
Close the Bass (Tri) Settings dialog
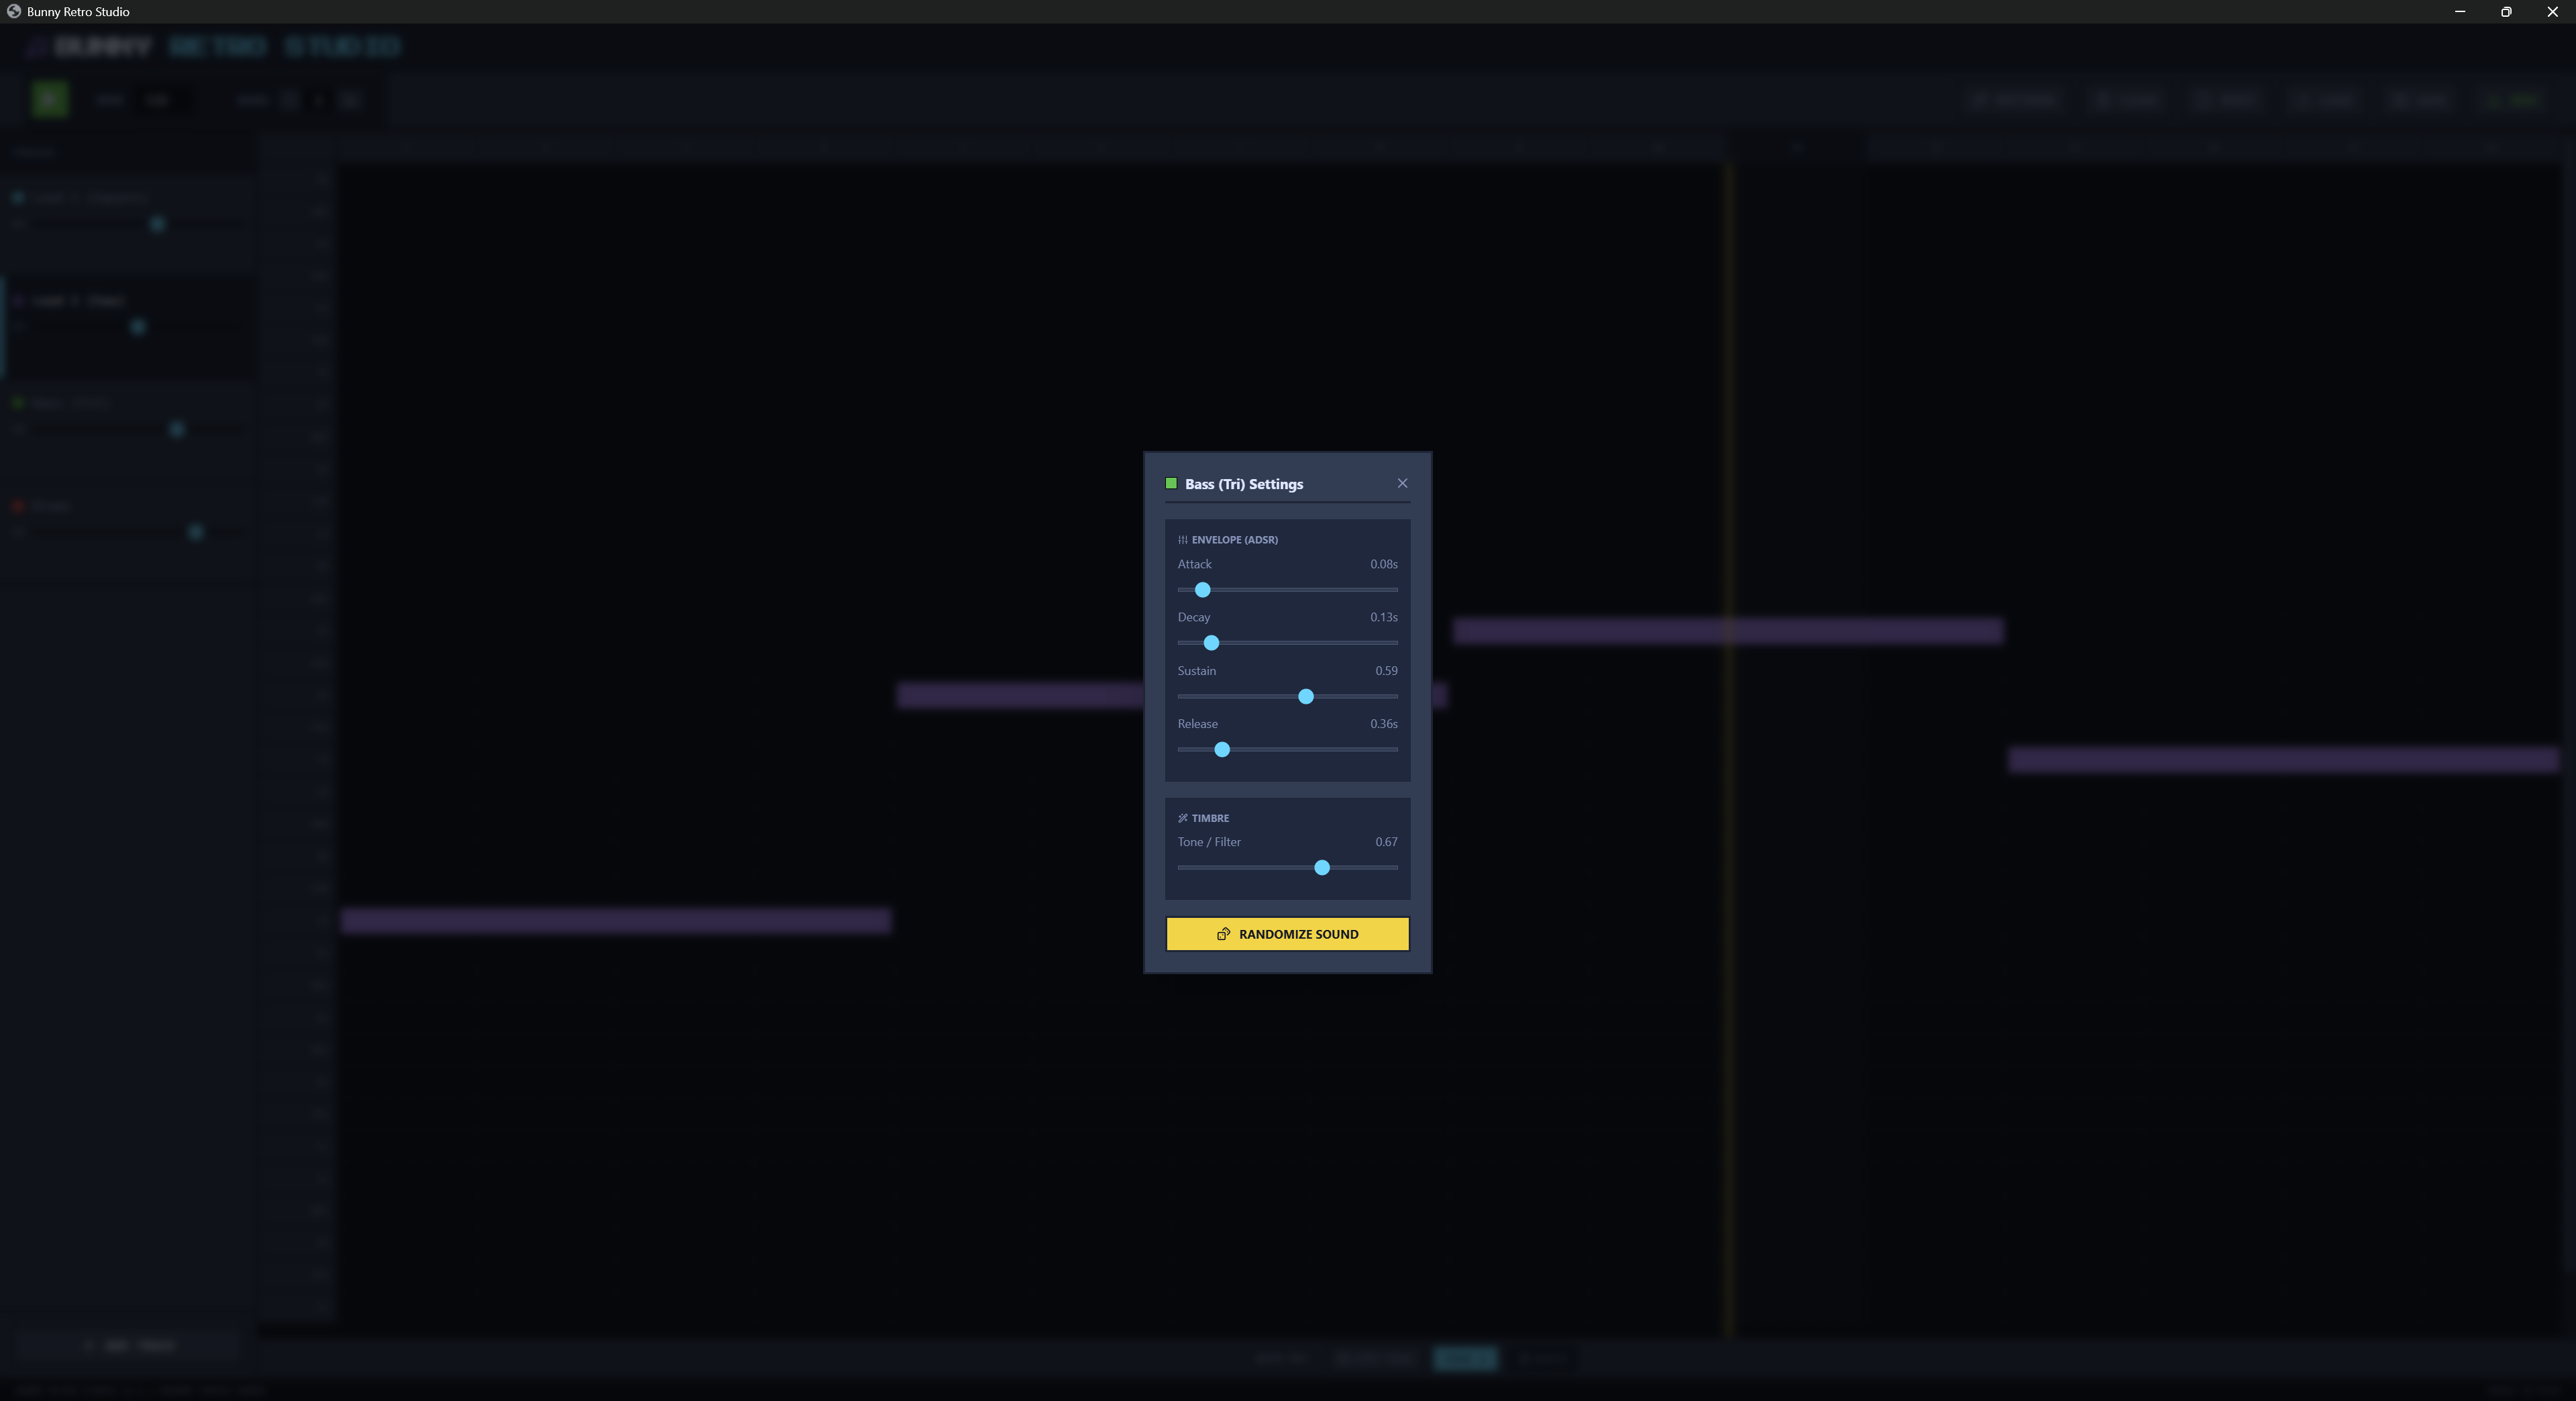[1402, 483]
